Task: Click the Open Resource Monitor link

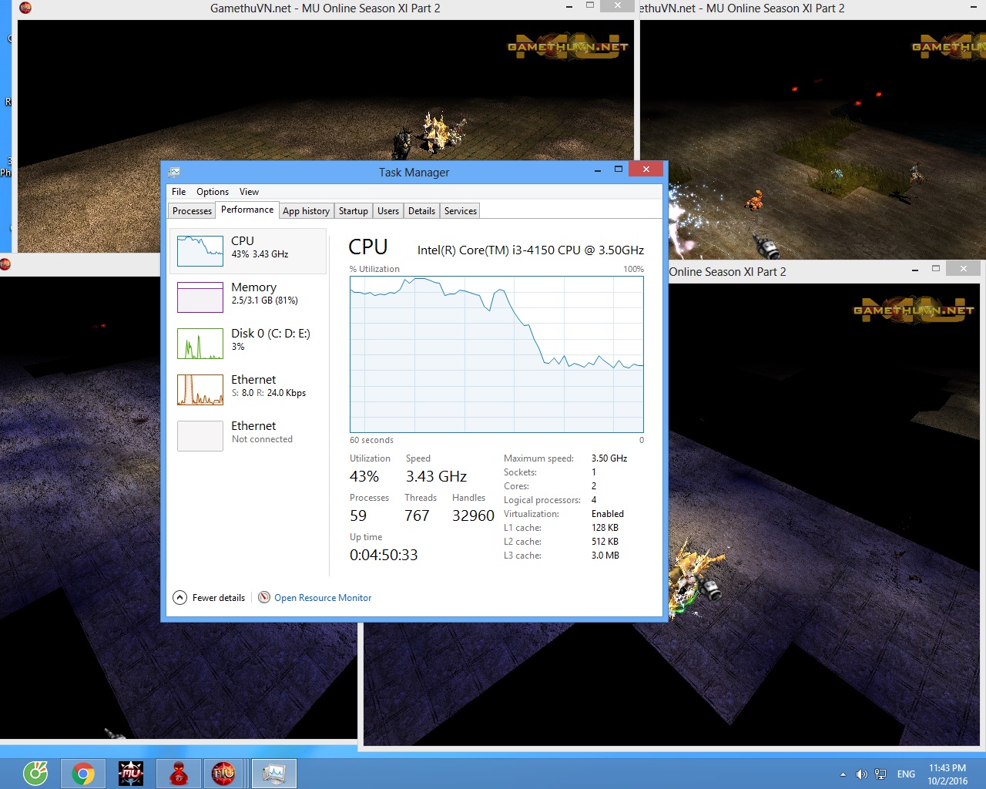Action: [323, 597]
